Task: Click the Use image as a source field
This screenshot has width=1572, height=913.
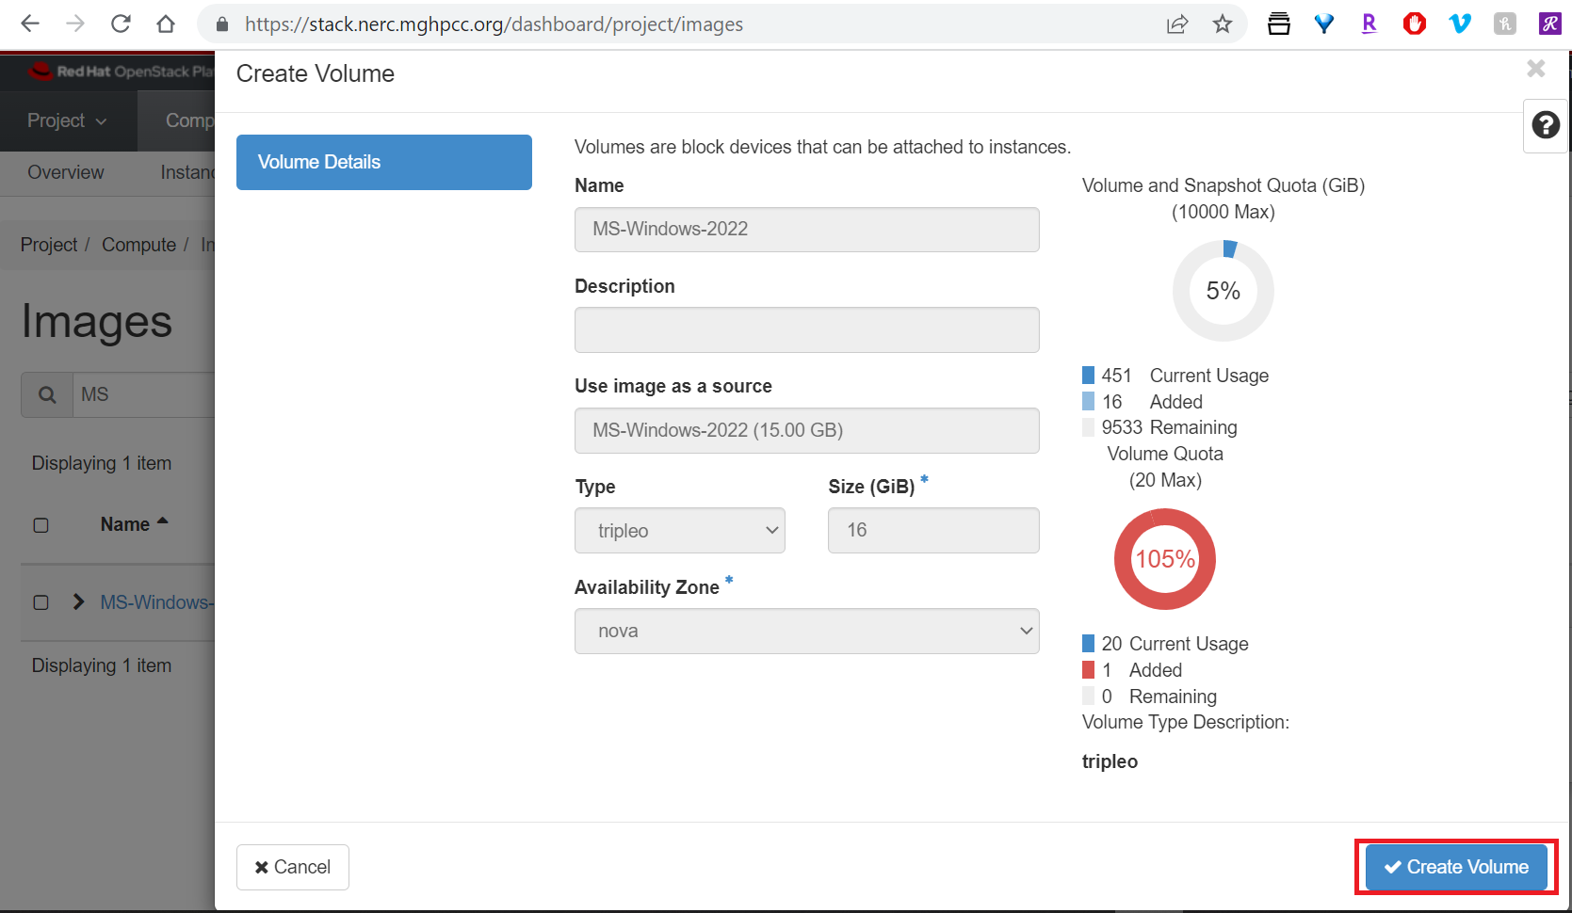Action: (807, 430)
